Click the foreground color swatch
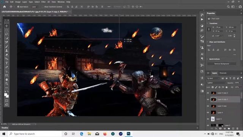243x137 pixels. pyautogui.click(x=6, y=95)
